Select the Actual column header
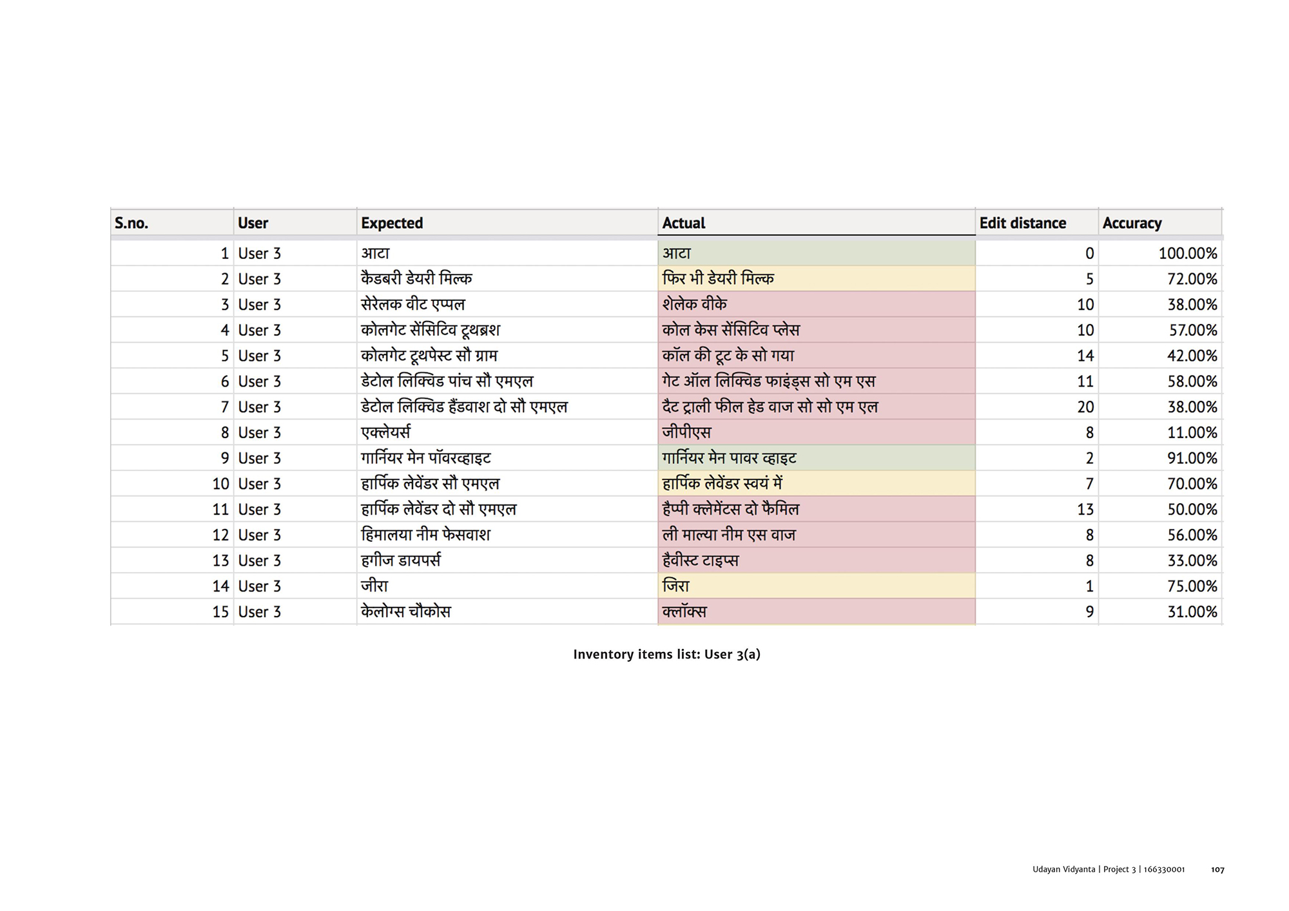The height and width of the screenshot is (911, 1289). coord(684,223)
